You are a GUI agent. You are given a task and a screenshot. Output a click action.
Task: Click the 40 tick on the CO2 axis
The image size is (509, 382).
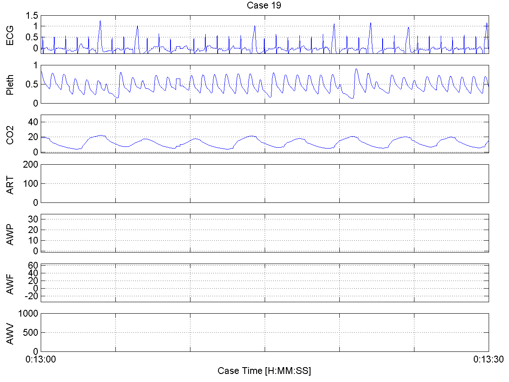34,122
